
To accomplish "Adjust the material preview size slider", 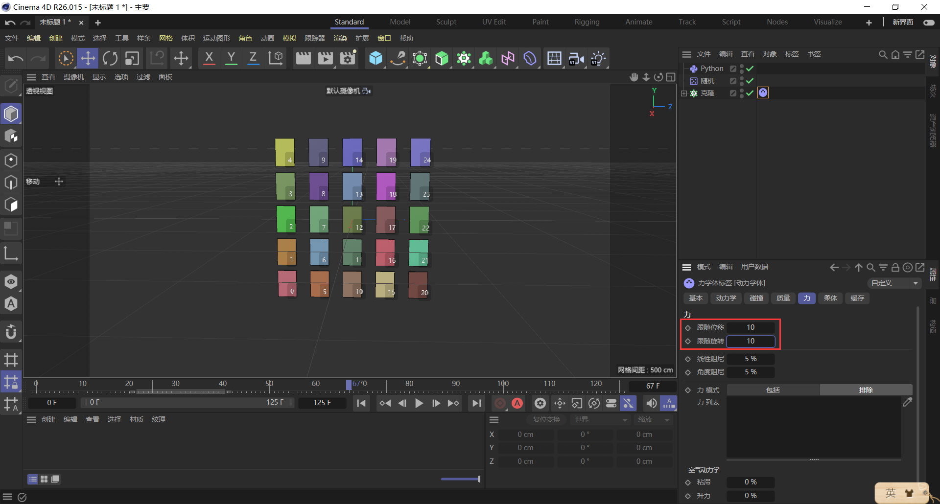I will pyautogui.click(x=460, y=479).
